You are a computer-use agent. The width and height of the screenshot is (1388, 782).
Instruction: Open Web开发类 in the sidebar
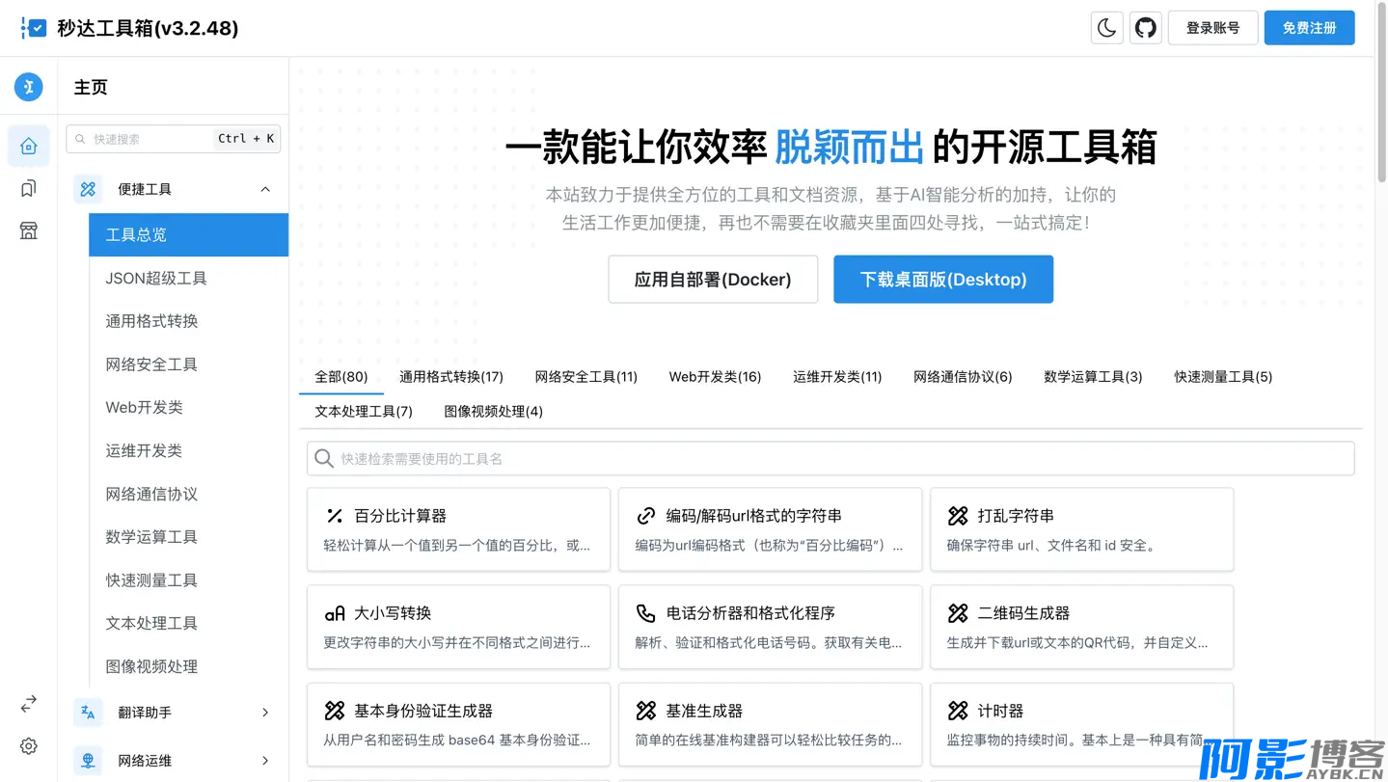[189, 407]
